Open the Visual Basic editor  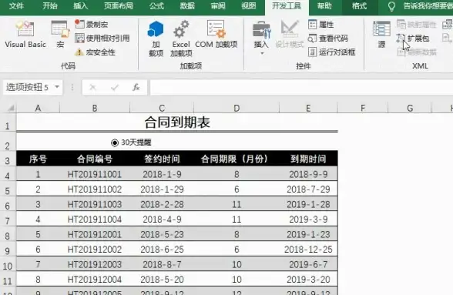[25, 34]
